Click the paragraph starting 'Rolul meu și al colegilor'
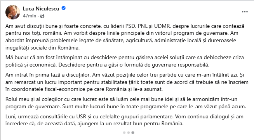 [126, 103]
